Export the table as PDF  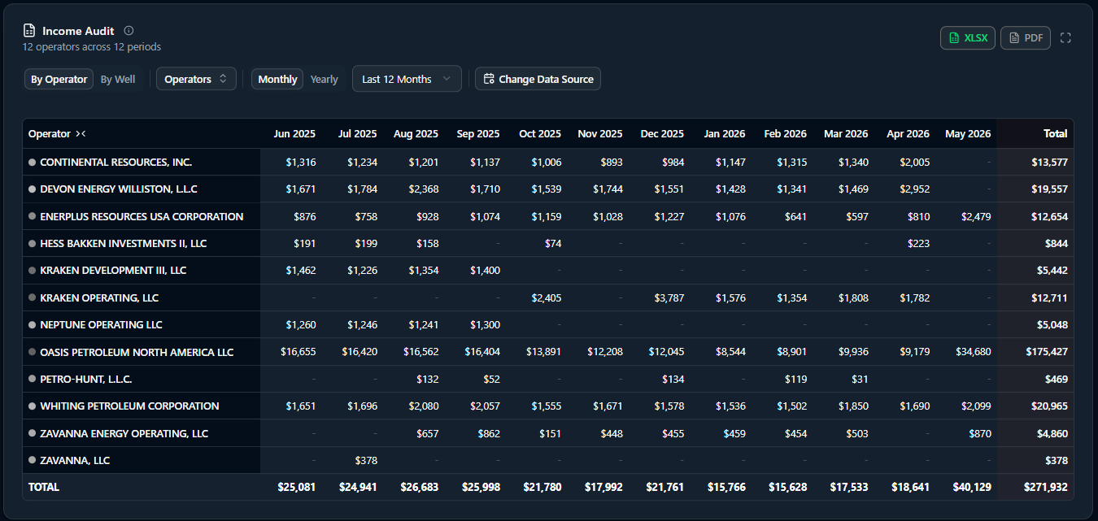click(1026, 38)
